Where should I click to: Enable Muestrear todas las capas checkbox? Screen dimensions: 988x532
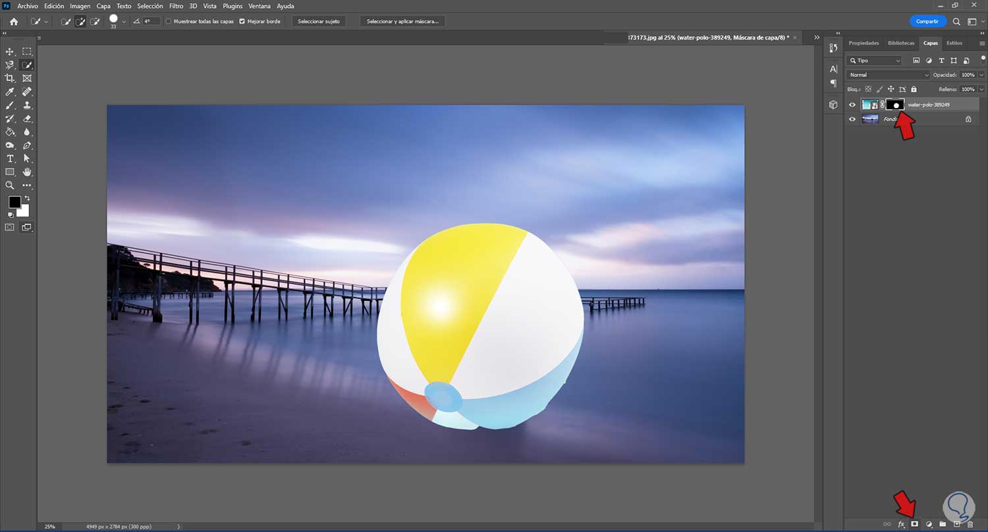pyautogui.click(x=169, y=21)
